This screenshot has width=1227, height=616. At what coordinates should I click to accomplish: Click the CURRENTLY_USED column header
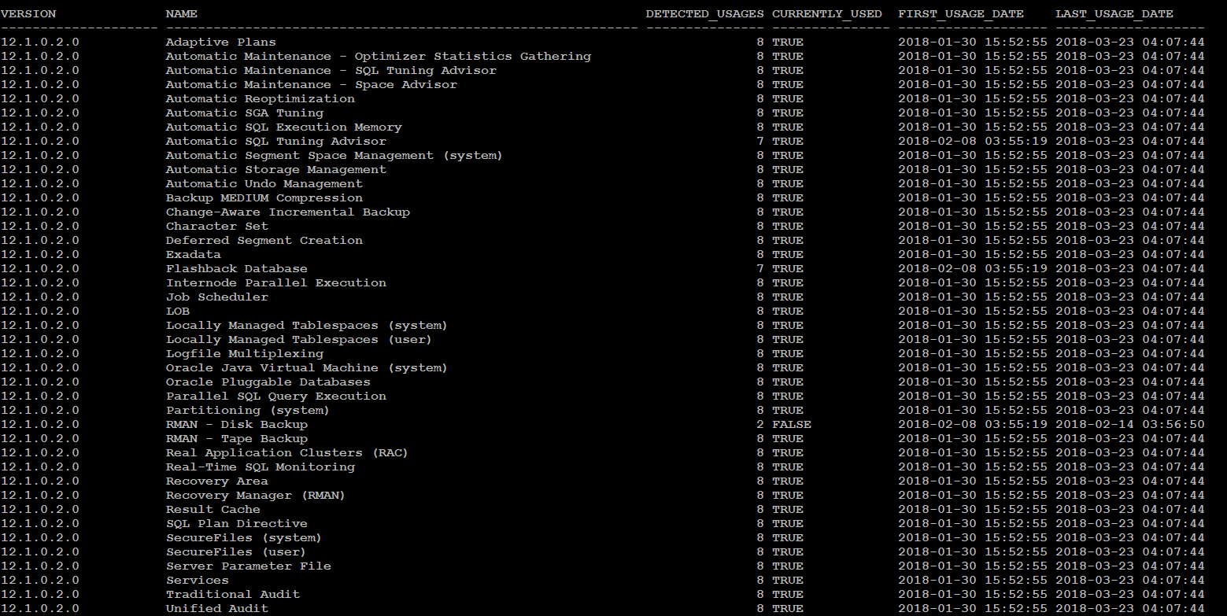coord(827,13)
